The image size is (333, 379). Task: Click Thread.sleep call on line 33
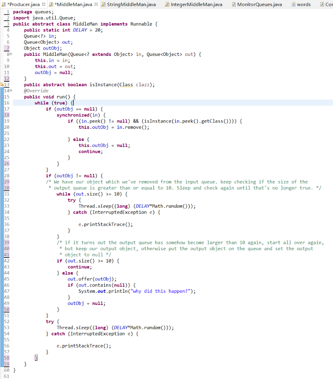[x=137, y=206]
